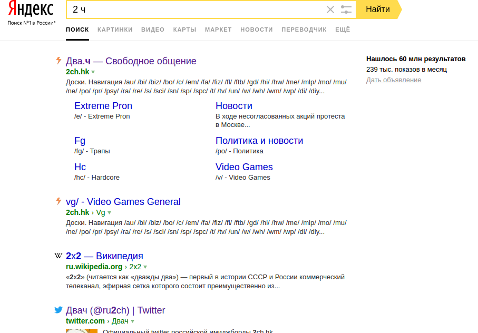
Task: Click the "/v/ - Video Games" description
Action: coord(242,178)
